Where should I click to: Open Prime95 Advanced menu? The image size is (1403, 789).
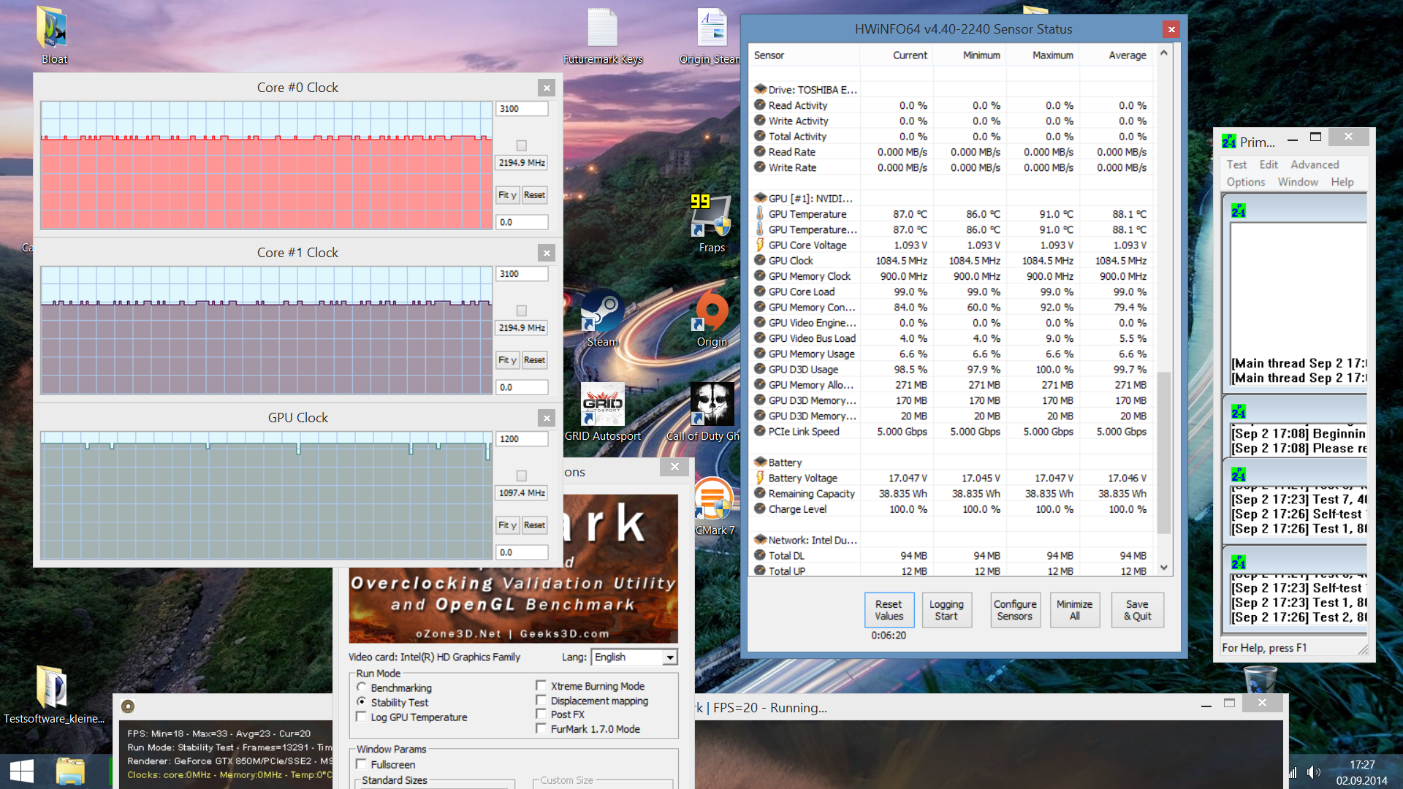click(1314, 164)
